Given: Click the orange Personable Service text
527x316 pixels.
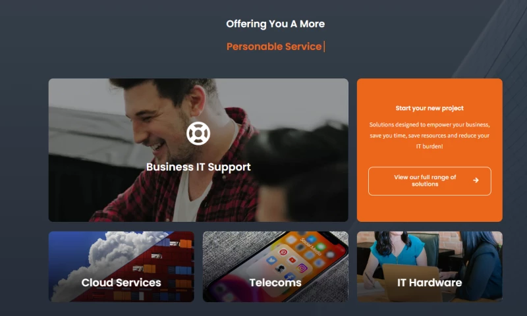Looking at the screenshot, I should [274, 46].
